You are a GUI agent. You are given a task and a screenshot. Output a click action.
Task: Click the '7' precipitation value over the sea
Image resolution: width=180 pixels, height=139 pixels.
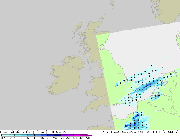click(150, 84)
